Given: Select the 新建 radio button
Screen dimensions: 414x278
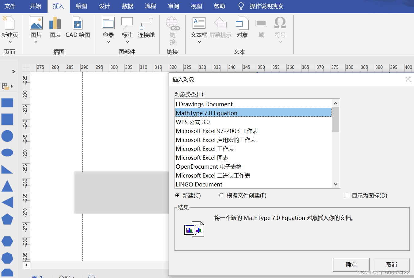Looking at the screenshot, I should tap(177, 195).
